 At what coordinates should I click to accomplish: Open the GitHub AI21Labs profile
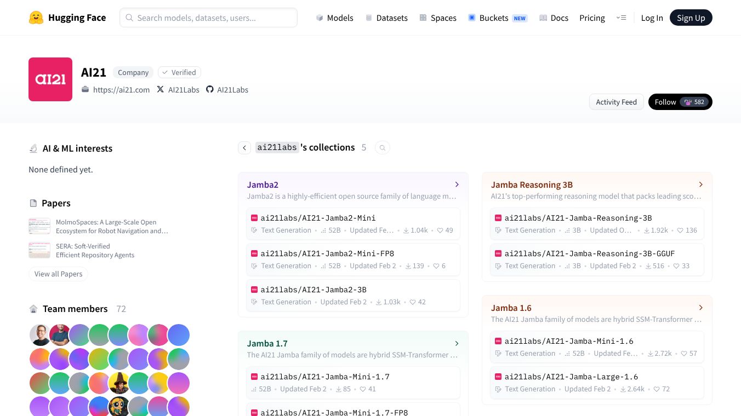[x=227, y=90]
